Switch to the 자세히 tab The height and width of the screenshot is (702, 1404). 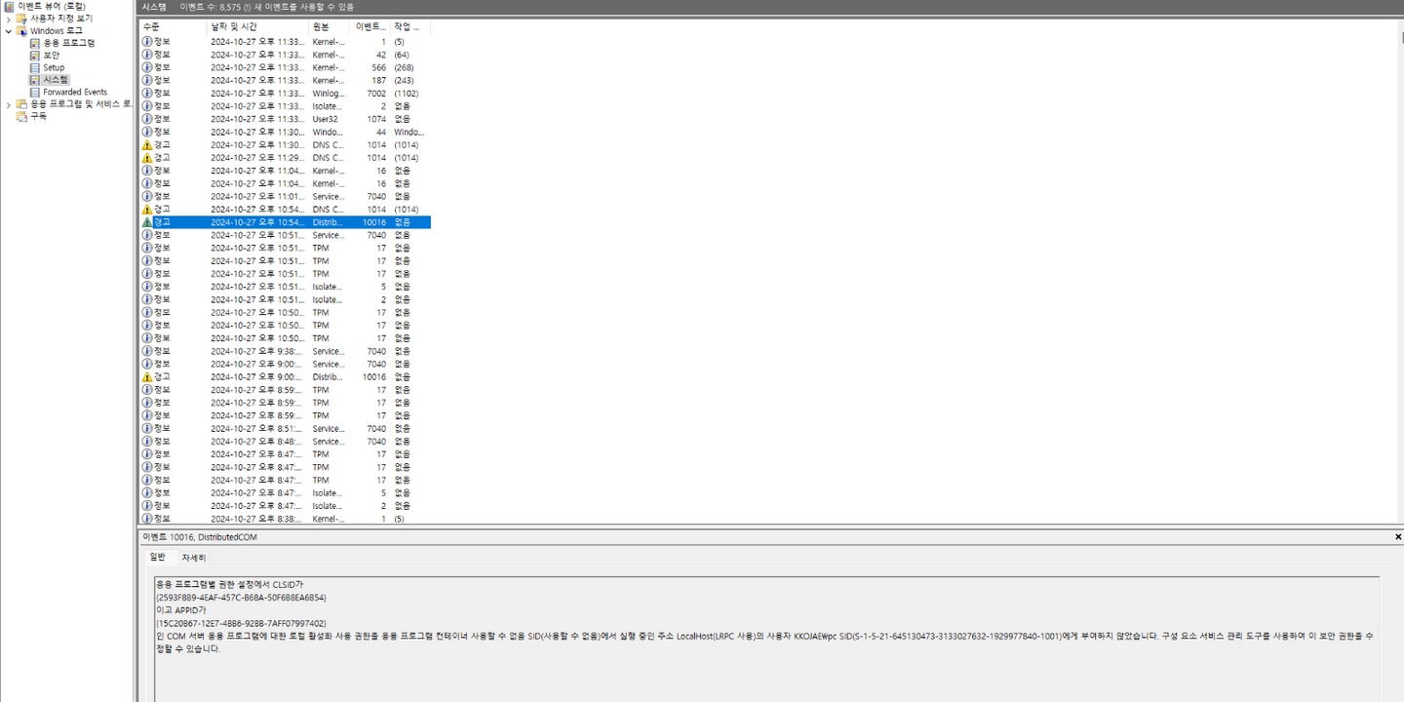coord(193,558)
